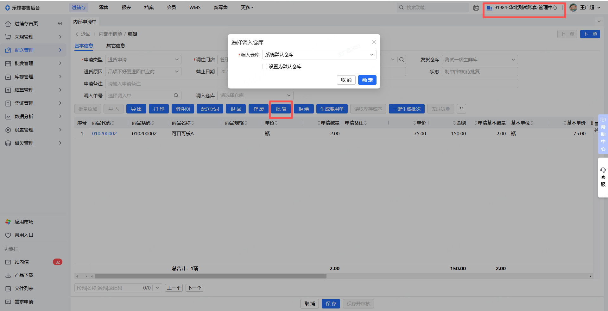
Task: Click the 打印 button
Action: 159,109
